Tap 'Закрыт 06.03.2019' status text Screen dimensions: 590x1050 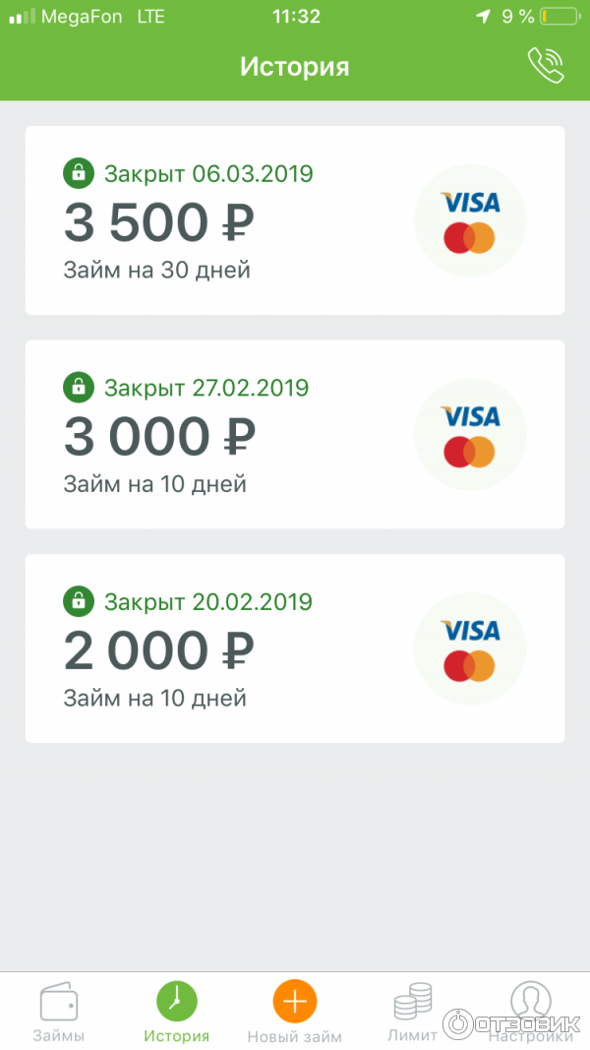point(208,174)
